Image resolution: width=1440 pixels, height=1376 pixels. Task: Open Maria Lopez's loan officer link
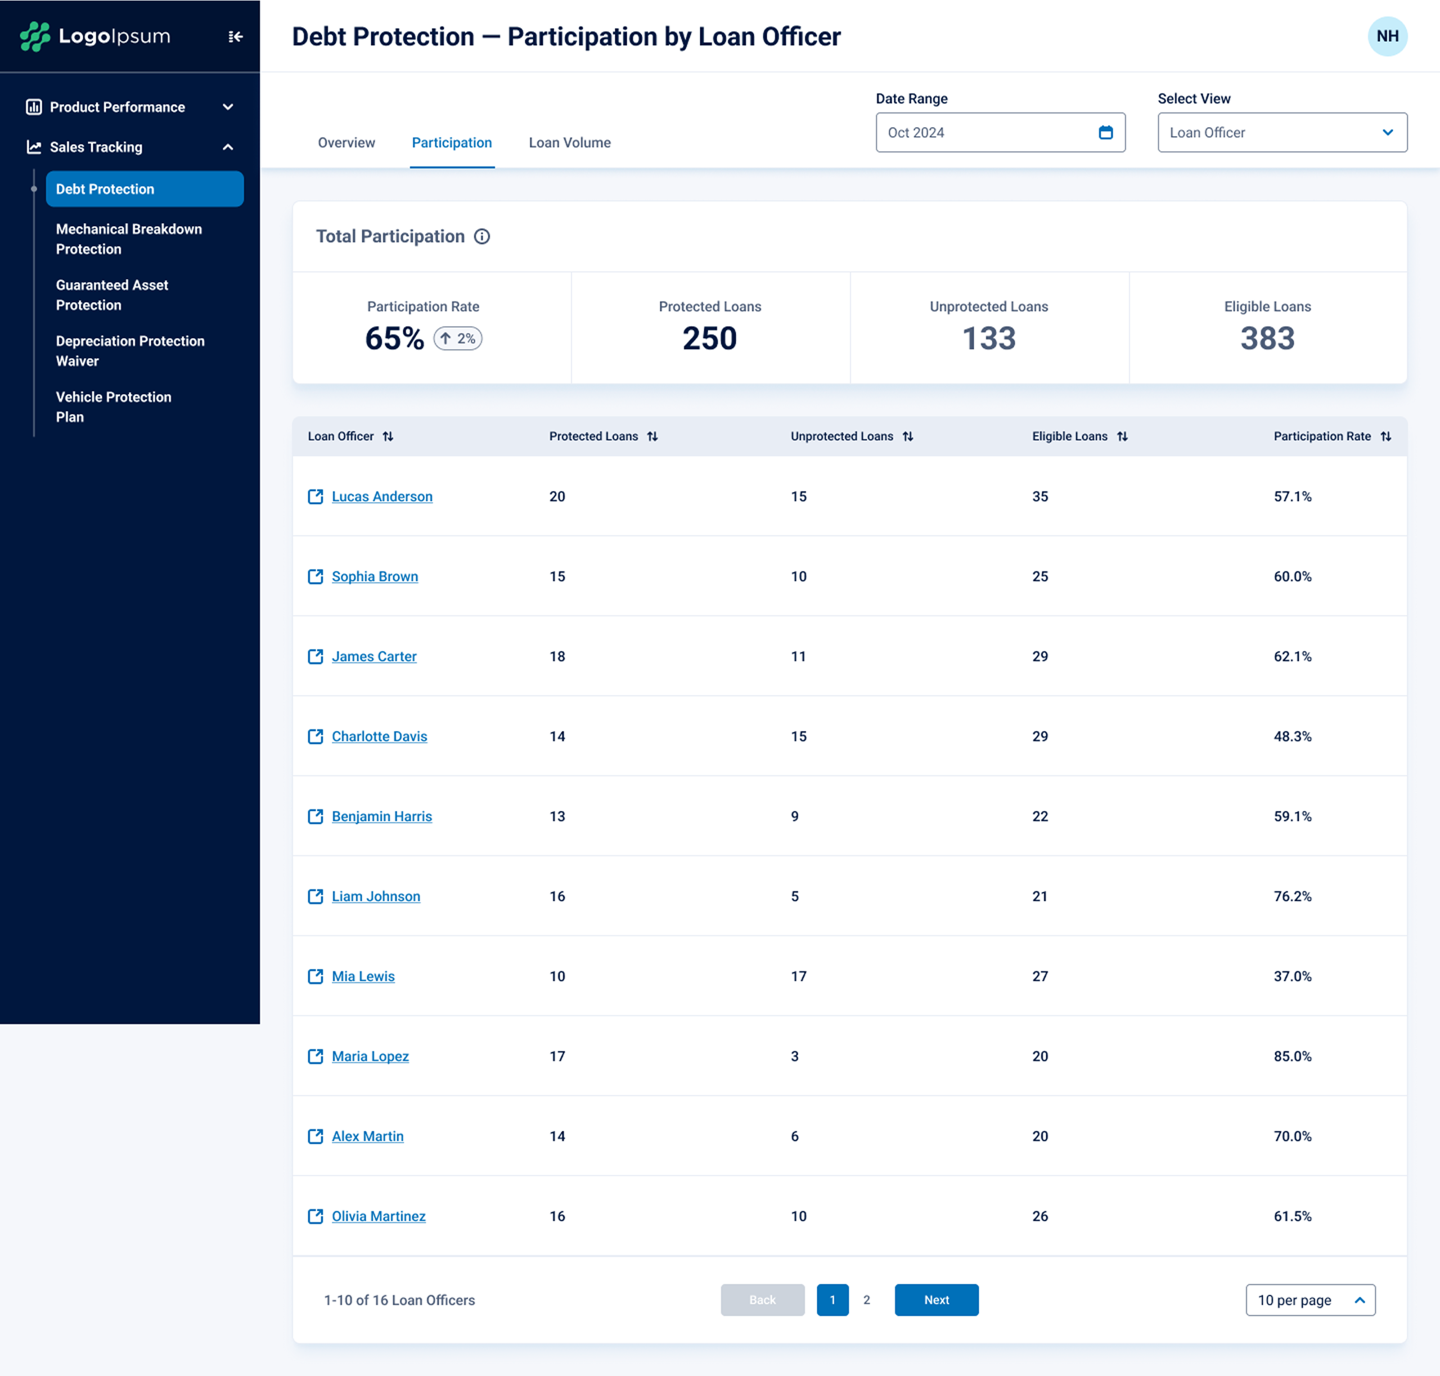[370, 1056]
